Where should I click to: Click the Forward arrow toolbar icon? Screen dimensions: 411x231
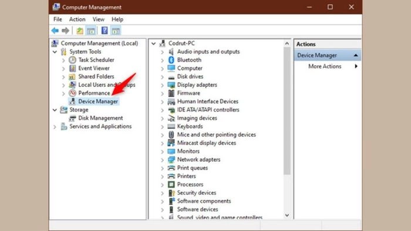pyautogui.click(x=65, y=30)
